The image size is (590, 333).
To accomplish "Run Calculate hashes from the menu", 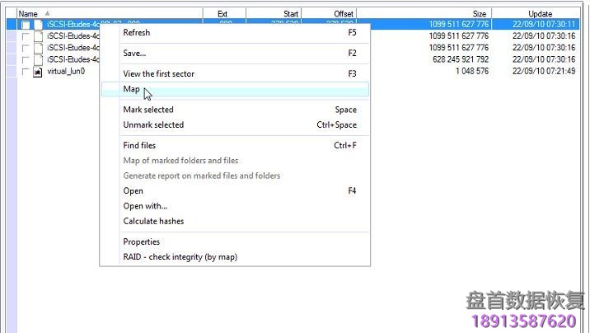I will point(153,221).
